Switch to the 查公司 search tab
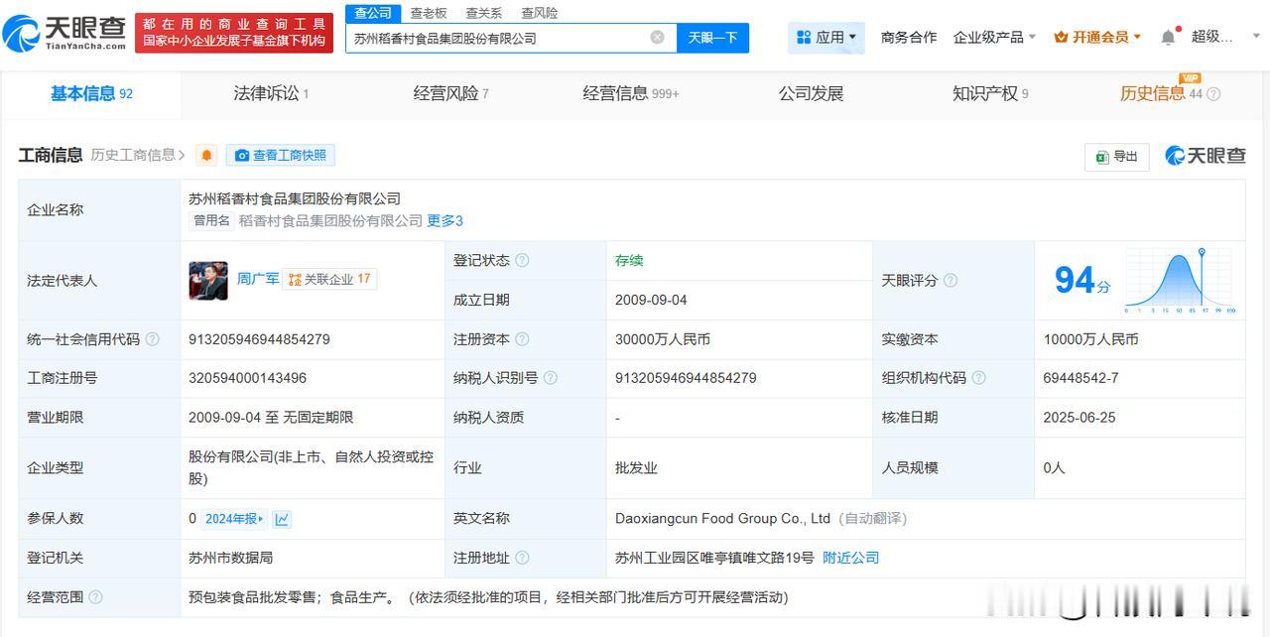This screenshot has width=1270, height=637. click(x=373, y=13)
